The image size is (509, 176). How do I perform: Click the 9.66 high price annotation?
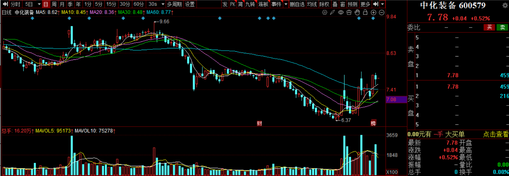[164, 22]
